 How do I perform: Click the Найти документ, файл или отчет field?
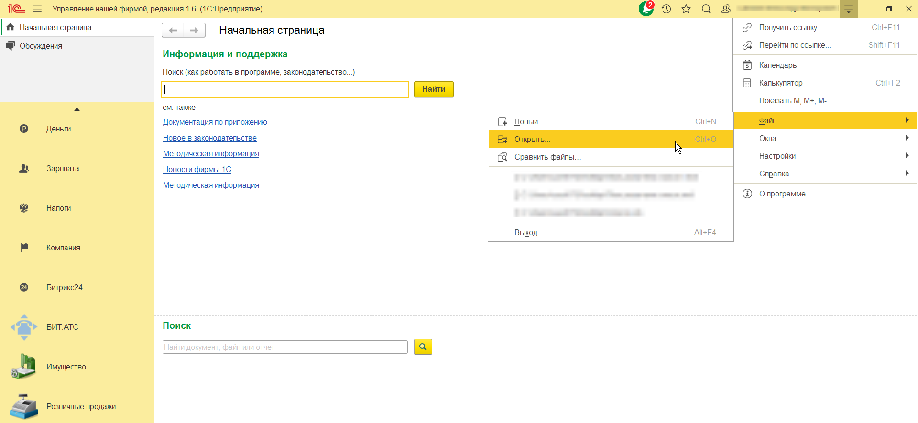tap(285, 347)
